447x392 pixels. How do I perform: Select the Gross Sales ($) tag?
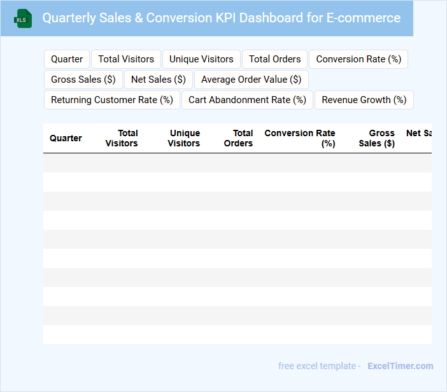[x=83, y=80]
